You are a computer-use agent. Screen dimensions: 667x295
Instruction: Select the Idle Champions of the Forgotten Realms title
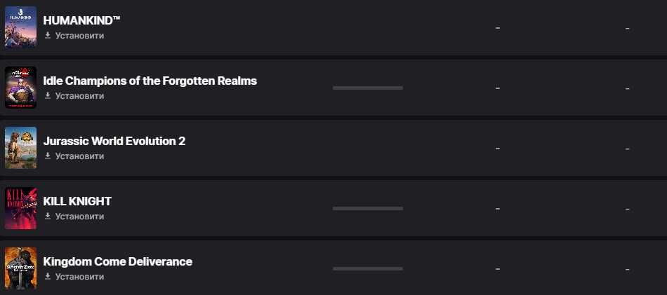click(x=150, y=81)
